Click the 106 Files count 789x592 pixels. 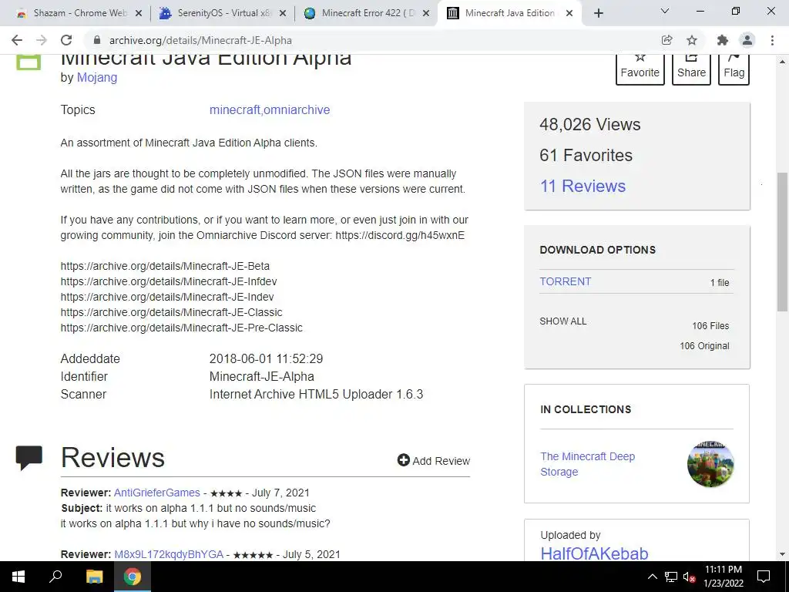point(710,326)
